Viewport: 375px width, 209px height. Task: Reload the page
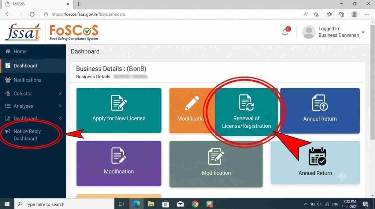32,14
